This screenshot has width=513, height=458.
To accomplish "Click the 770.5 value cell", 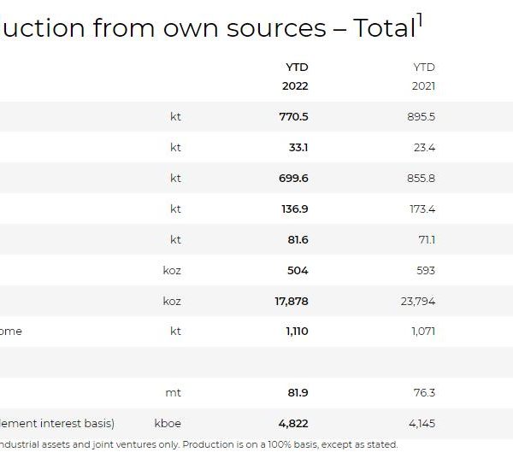I will [293, 116].
